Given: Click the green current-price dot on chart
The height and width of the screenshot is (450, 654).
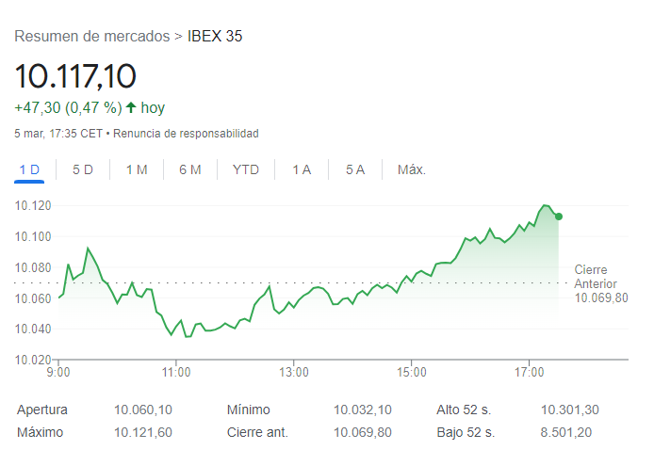Looking at the screenshot, I should [x=559, y=217].
